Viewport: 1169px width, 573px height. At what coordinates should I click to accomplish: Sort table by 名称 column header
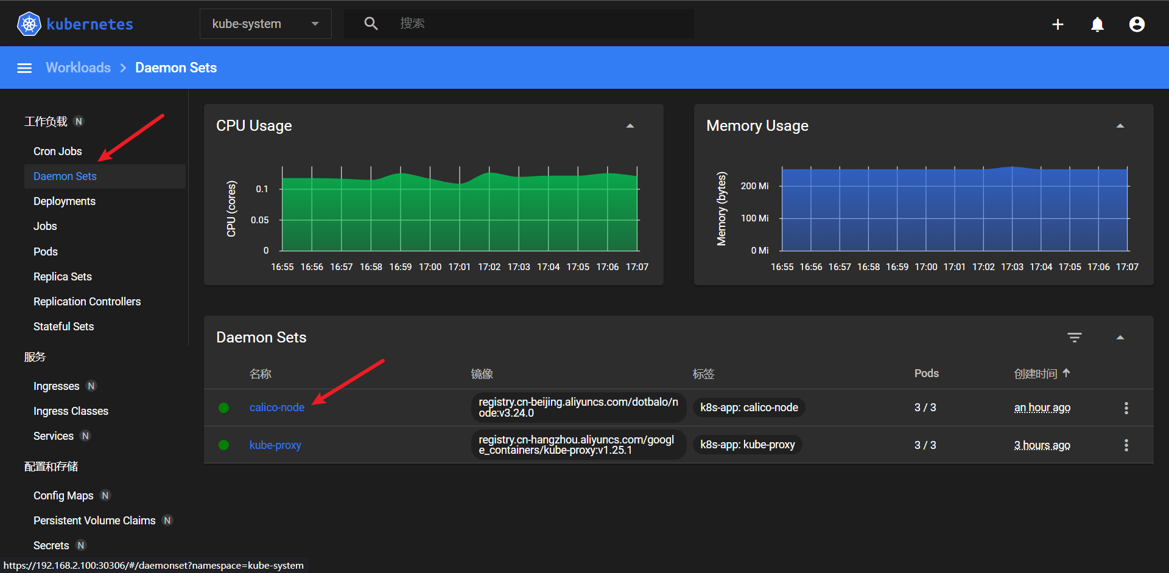pyautogui.click(x=260, y=374)
